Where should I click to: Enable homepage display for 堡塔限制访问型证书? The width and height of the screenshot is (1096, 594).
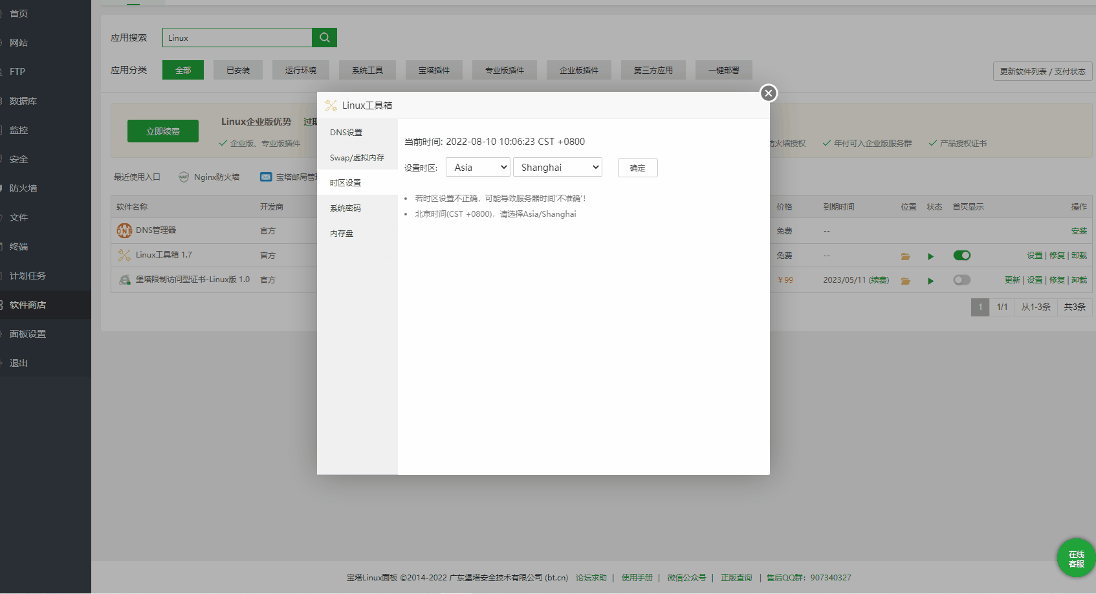point(962,280)
